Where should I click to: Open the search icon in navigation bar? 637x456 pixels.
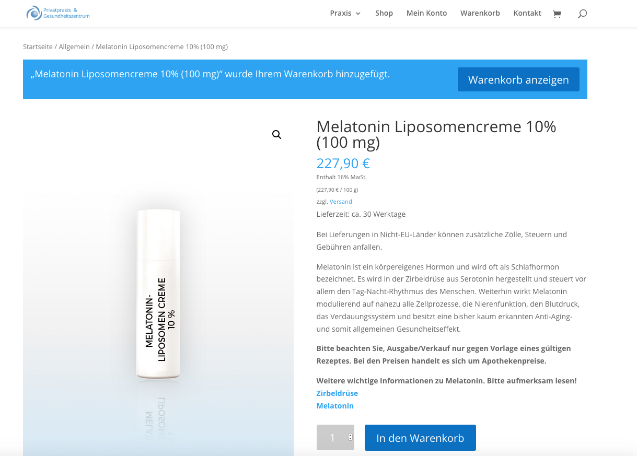[x=582, y=14]
